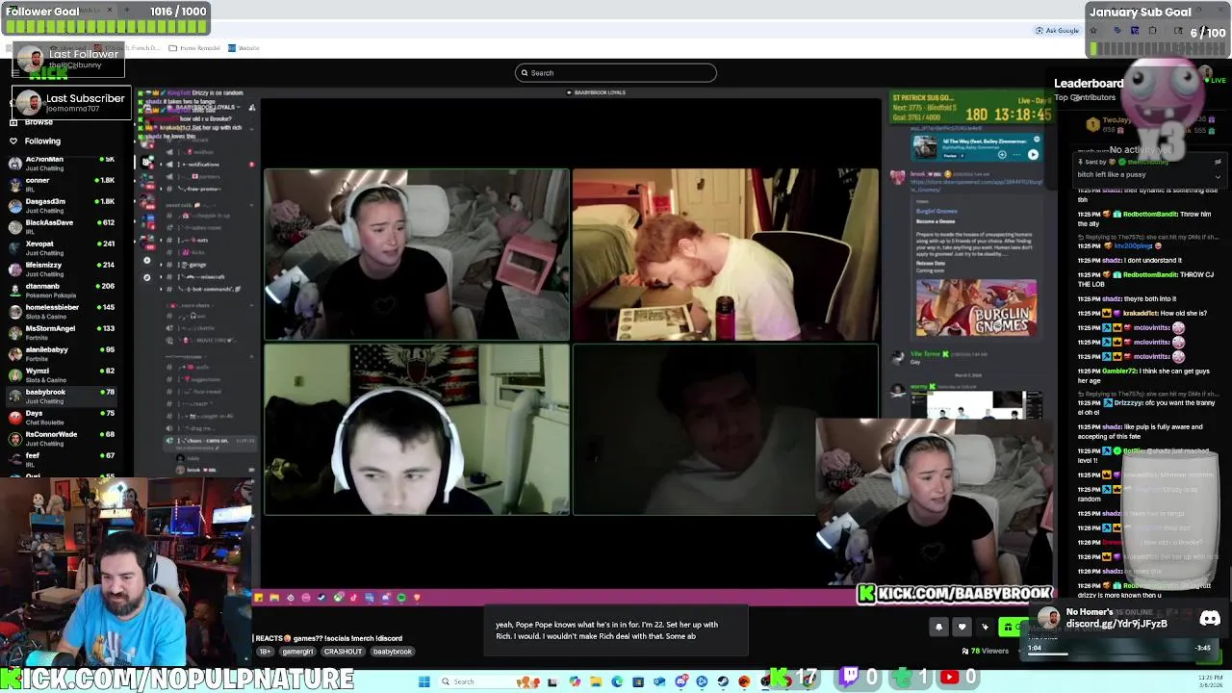Select Wymzi Slots & Casino channel
The width and height of the screenshot is (1232, 693).
tap(60, 374)
